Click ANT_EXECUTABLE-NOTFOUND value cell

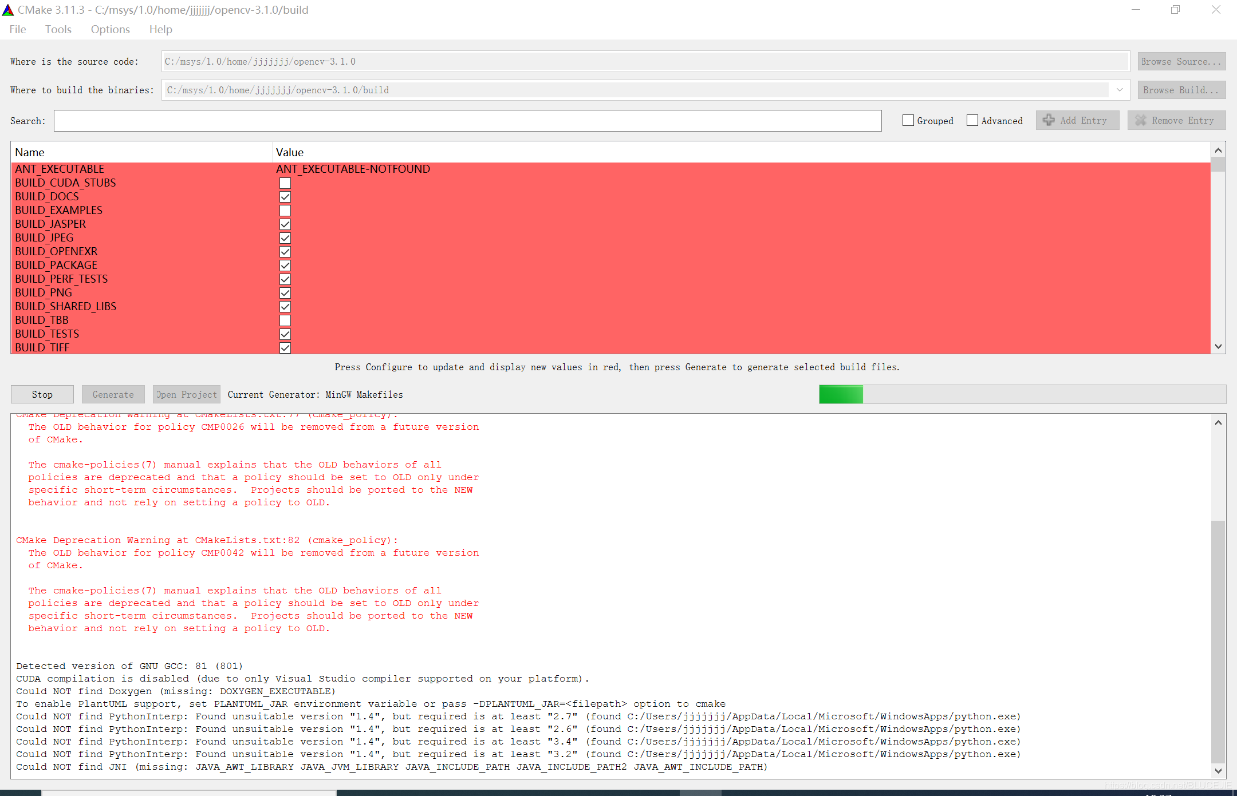point(353,169)
